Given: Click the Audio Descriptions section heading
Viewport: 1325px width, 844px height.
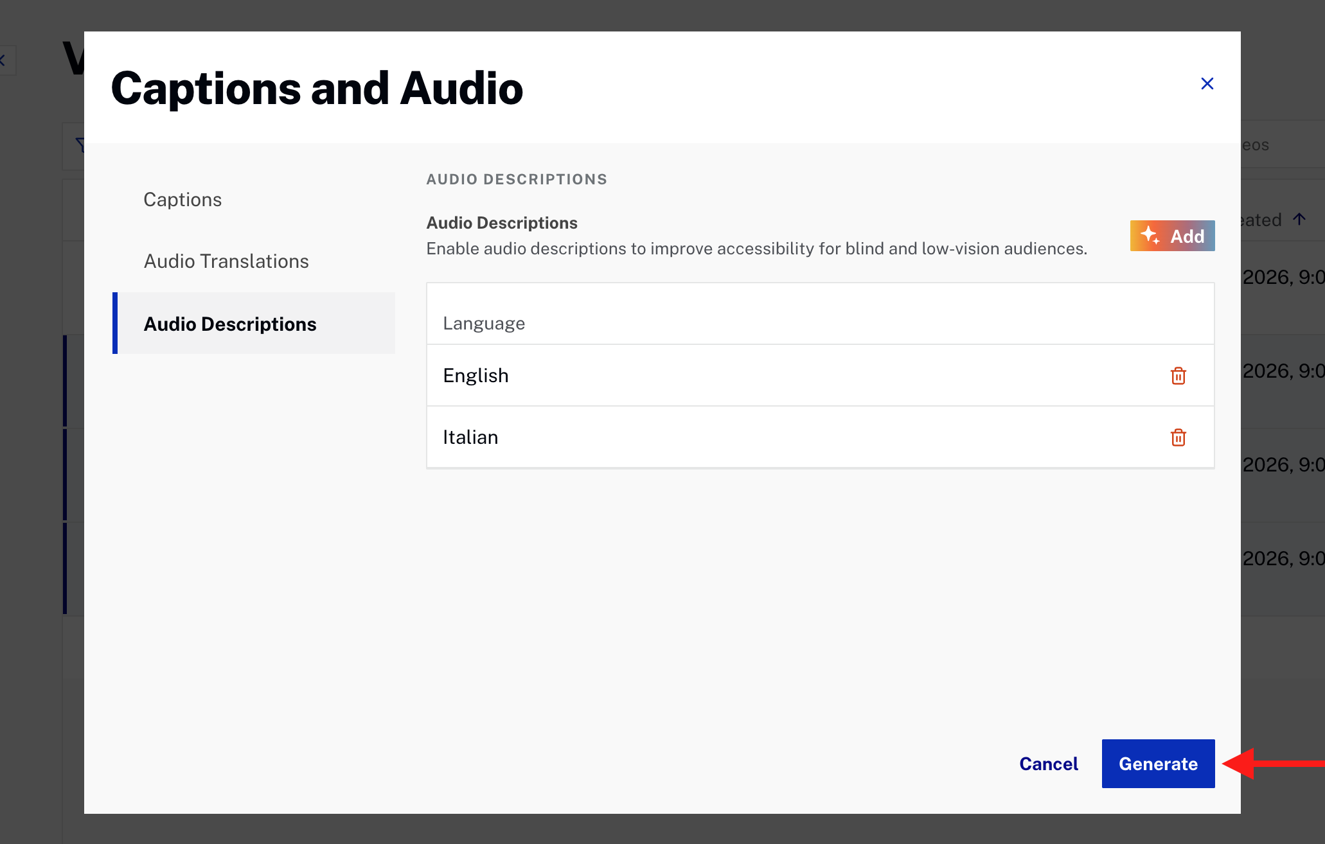Looking at the screenshot, I should point(517,179).
